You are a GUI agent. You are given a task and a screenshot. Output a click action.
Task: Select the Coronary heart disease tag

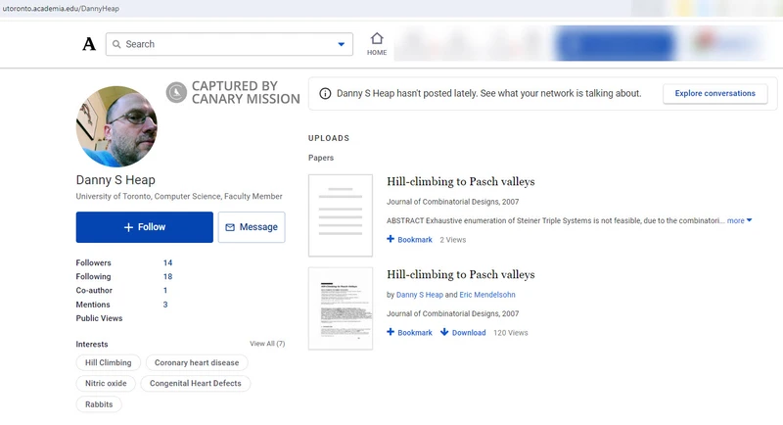197,362
